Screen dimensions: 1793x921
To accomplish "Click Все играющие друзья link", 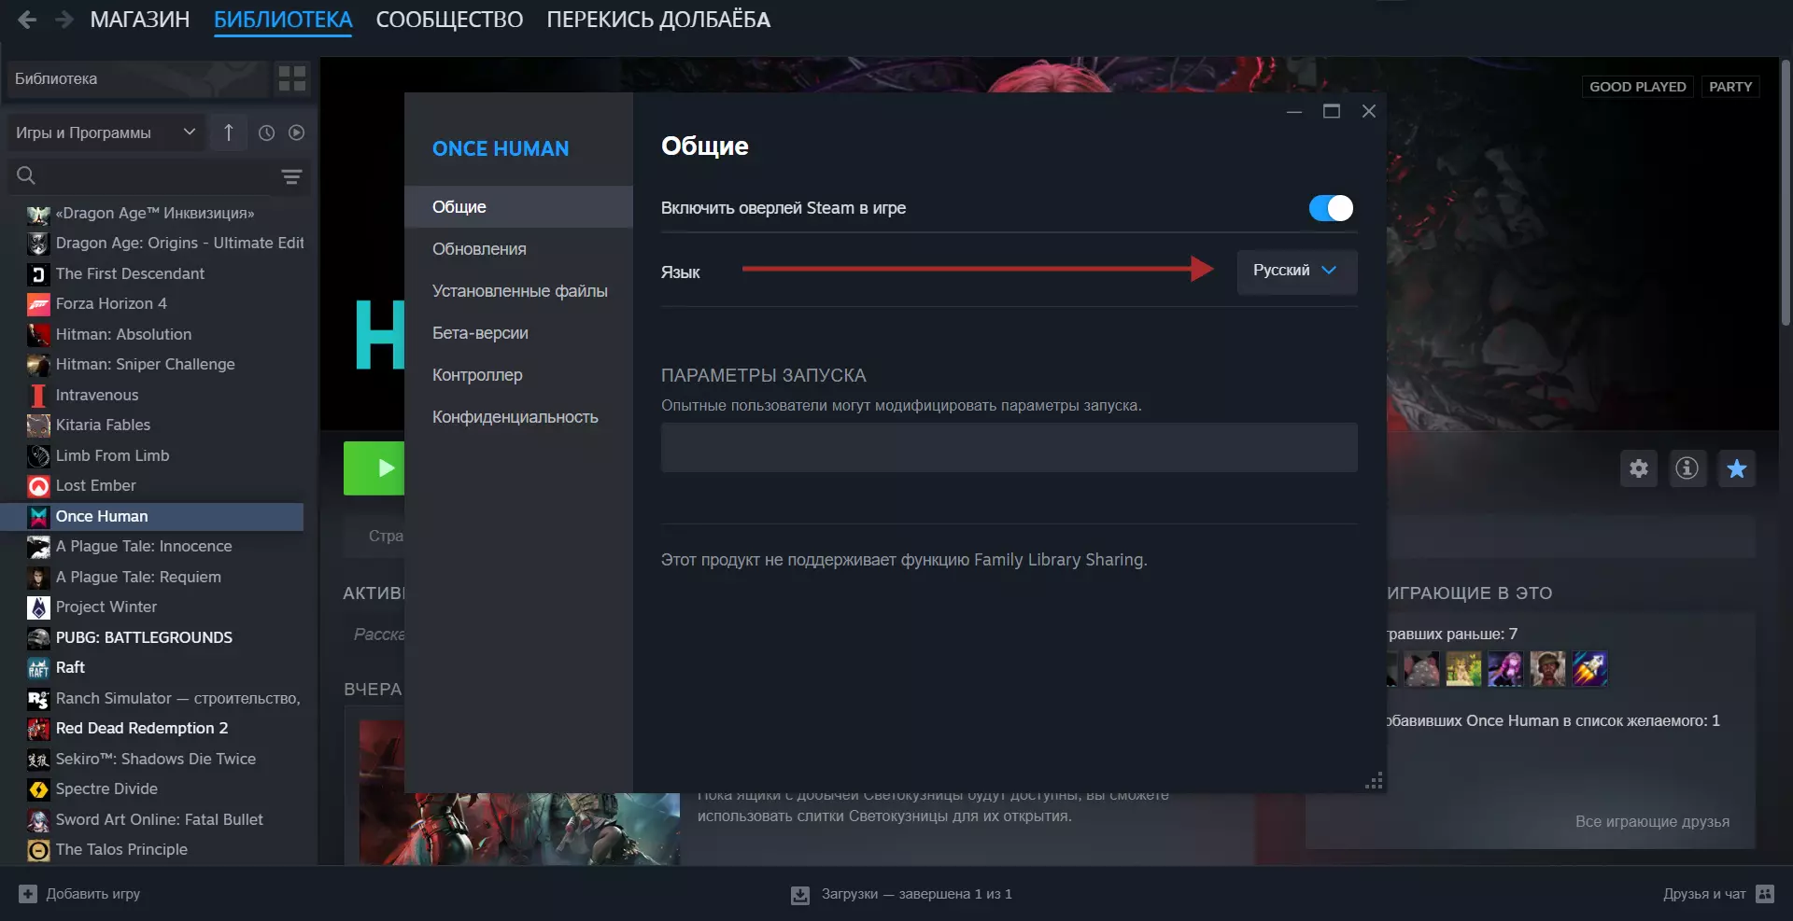I will tap(1652, 821).
